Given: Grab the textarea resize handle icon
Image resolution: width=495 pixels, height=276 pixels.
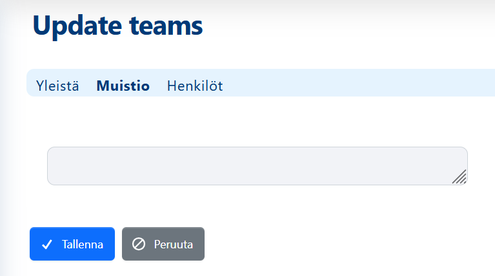Looking at the screenshot, I should 460,176.
